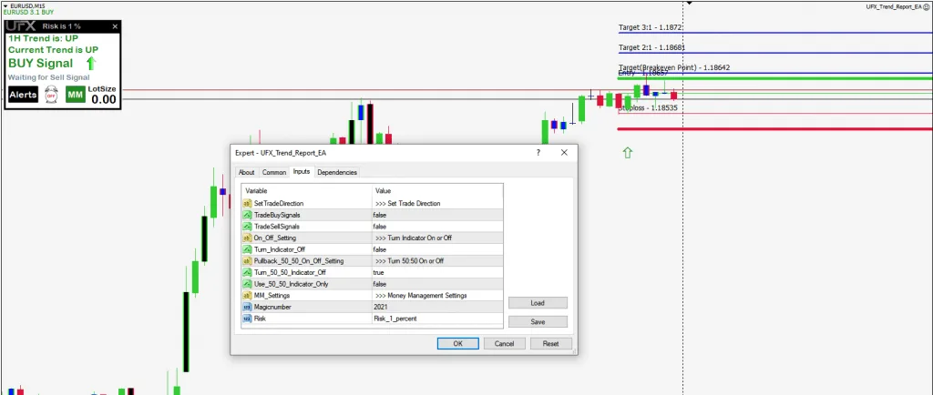Click the Stoploss - 1.18535 label

(x=648, y=108)
